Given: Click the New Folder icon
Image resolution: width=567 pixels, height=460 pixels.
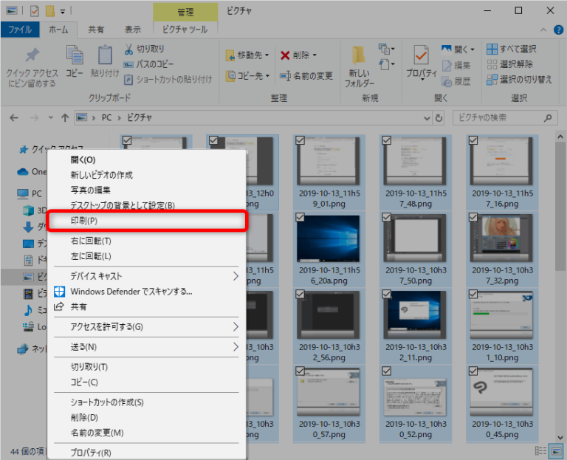Looking at the screenshot, I should (x=359, y=57).
